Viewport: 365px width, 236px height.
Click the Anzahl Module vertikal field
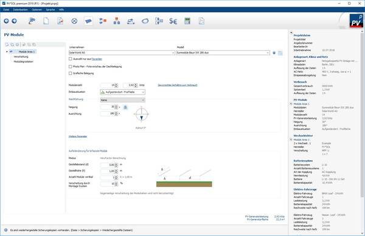click(109, 177)
